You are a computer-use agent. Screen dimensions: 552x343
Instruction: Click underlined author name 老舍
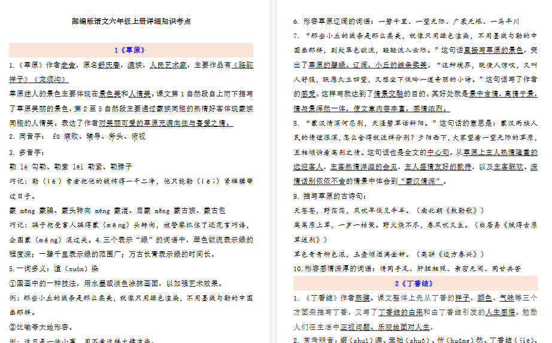[x=68, y=65]
